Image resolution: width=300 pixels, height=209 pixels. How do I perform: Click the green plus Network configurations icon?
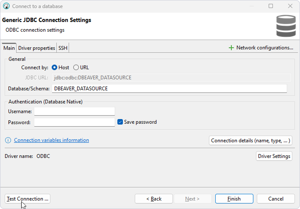point(231,48)
